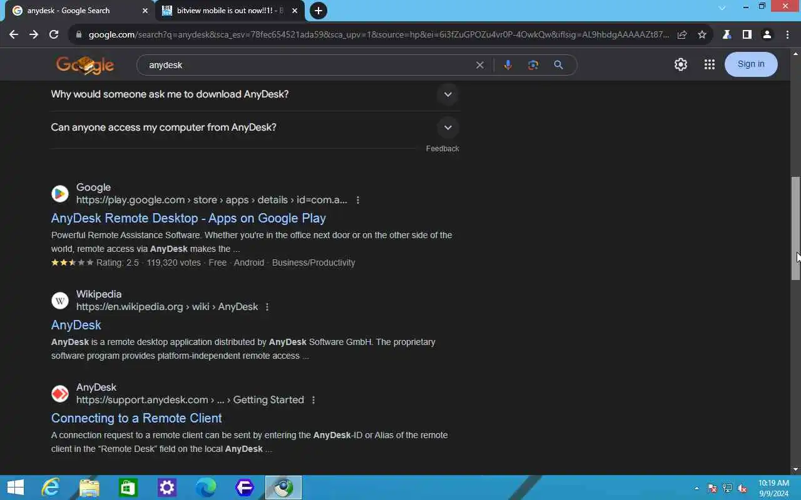
Task: Clear the anydesk search query
Action: pos(480,65)
